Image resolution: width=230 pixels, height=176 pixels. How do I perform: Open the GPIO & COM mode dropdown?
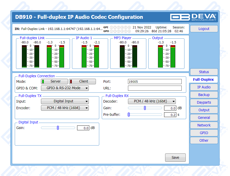pyautogui.click(x=65, y=88)
